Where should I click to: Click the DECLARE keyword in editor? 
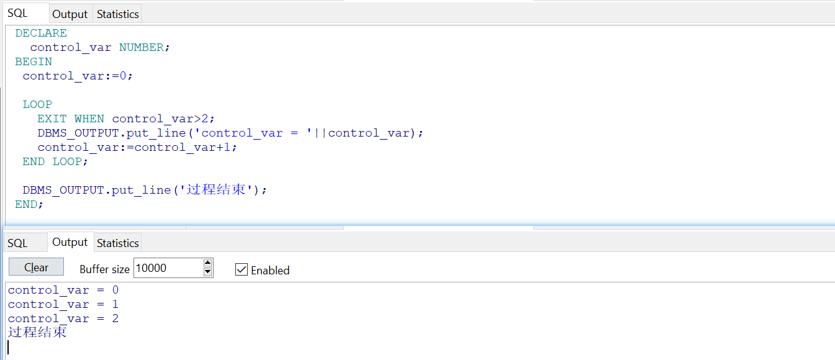41,33
